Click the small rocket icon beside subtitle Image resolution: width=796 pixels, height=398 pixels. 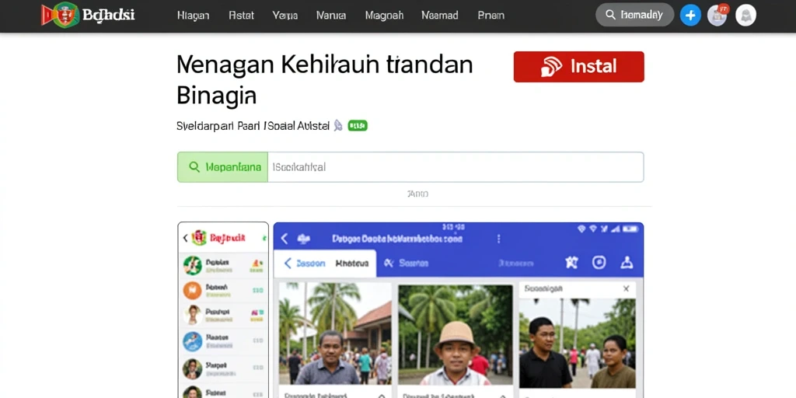[338, 125]
